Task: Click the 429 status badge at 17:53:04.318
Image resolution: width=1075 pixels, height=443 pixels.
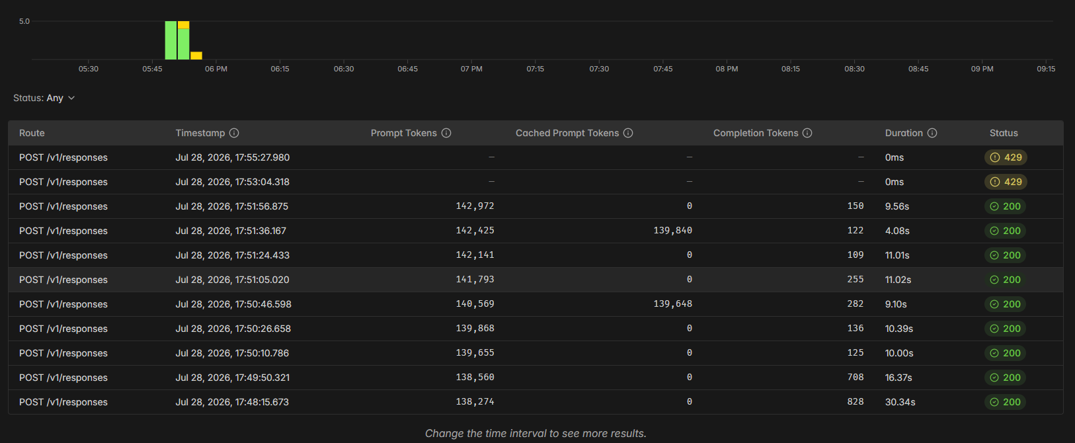Action: (x=1006, y=182)
